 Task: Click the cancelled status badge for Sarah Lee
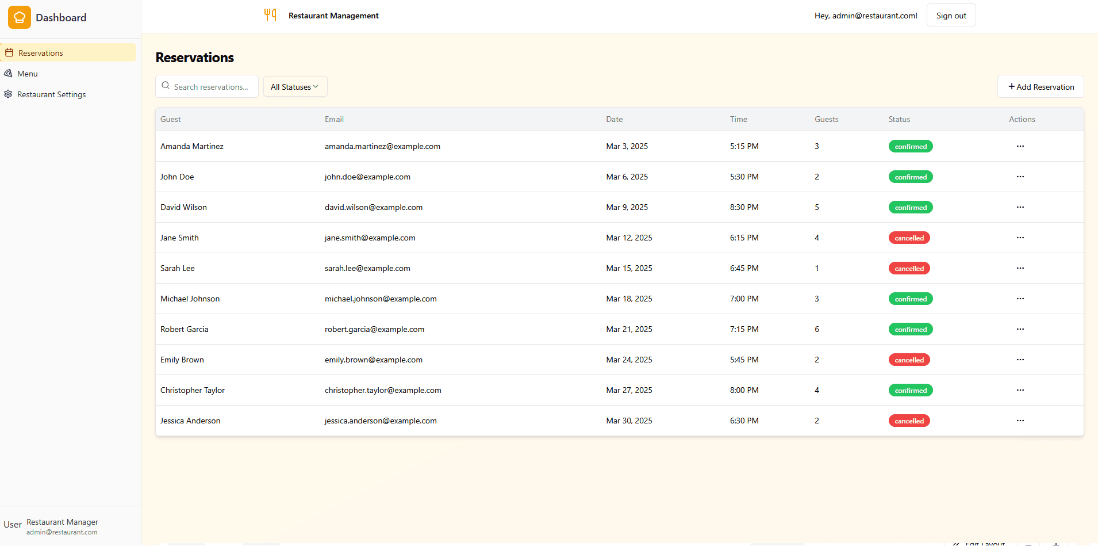click(909, 269)
